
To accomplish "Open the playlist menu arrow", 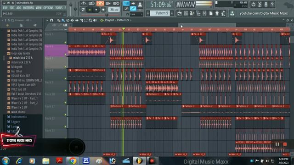I will coord(47,20).
